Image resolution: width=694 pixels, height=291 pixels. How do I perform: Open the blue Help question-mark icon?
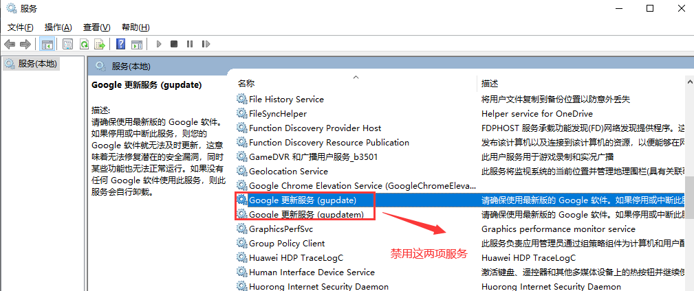[121, 44]
